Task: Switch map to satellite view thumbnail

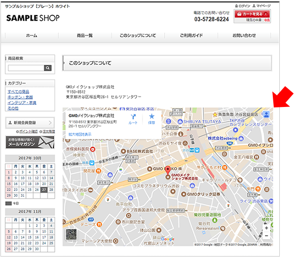Action: 71,234
